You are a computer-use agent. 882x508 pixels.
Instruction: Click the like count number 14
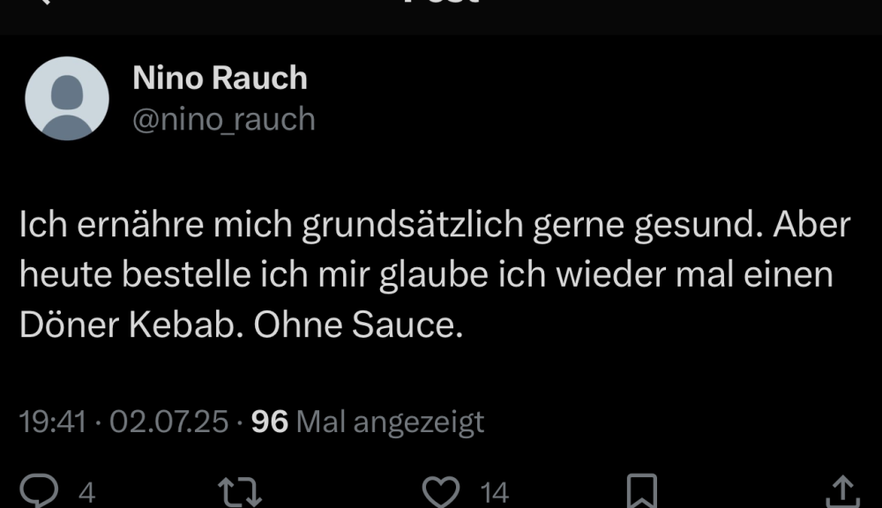click(495, 493)
